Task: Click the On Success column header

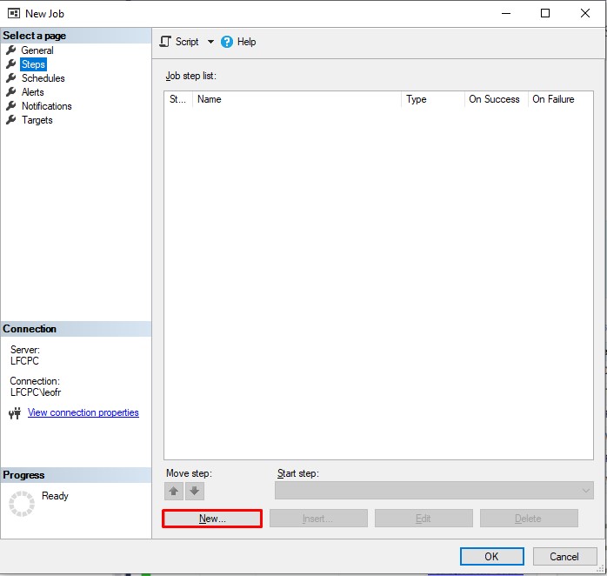Action: (x=496, y=99)
